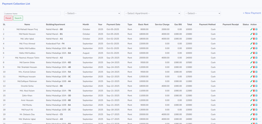The width and height of the screenshot is (262, 124).
Task: Edit Md.Moyaz hossain payment
Action: pyautogui.click(x=251, y=77)
